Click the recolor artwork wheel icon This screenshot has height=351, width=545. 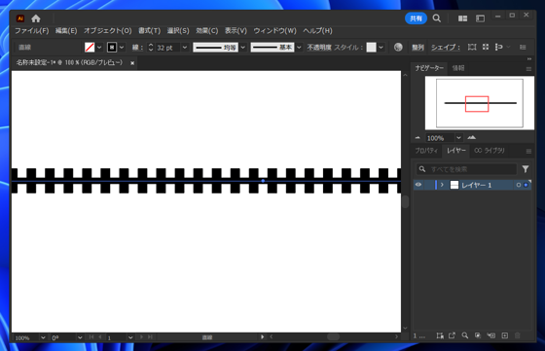398,48
